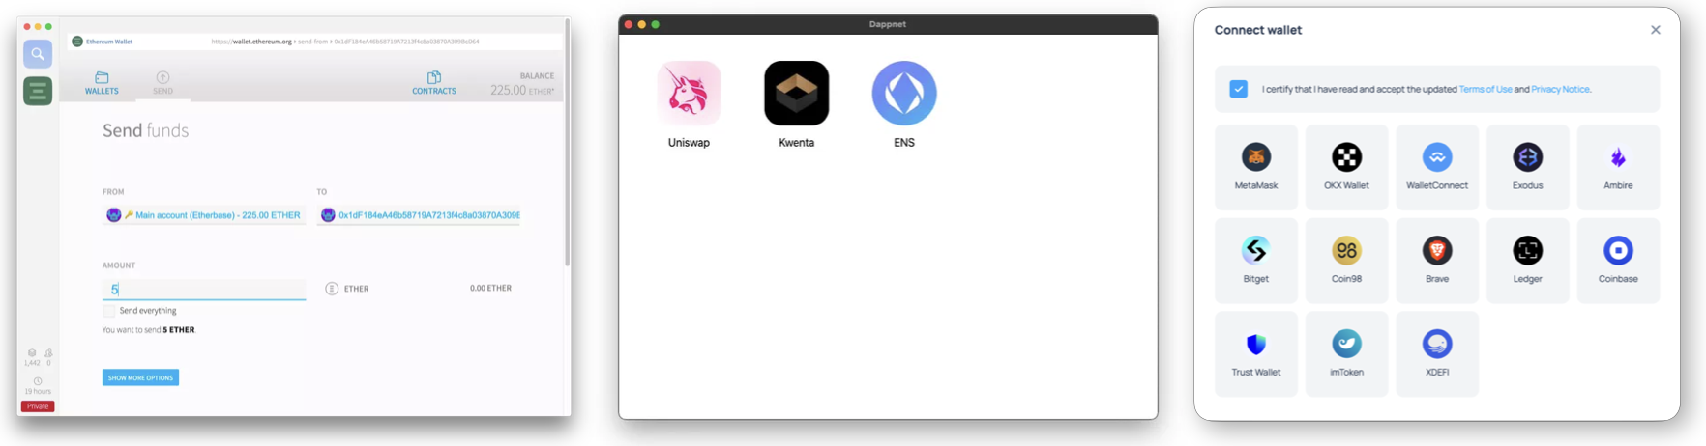Viewport: 1706px width, 446px height.
Task: Open the Contracts tab
Action: click(x=434, y=83)
